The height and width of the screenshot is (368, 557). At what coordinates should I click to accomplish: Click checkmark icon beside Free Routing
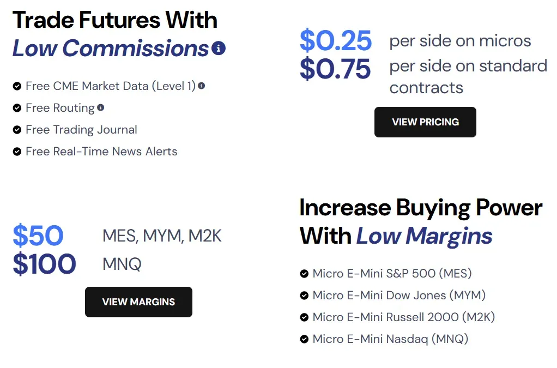tap(17, 108)
